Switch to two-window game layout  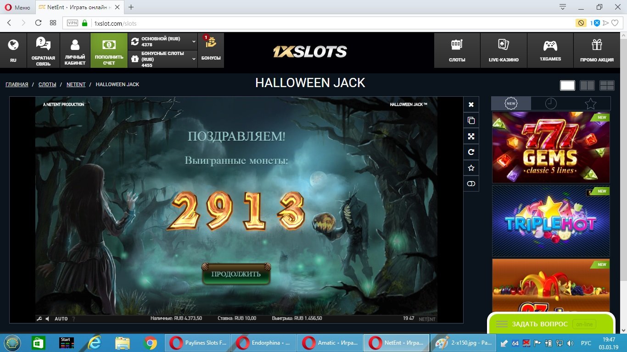(587, 86)
